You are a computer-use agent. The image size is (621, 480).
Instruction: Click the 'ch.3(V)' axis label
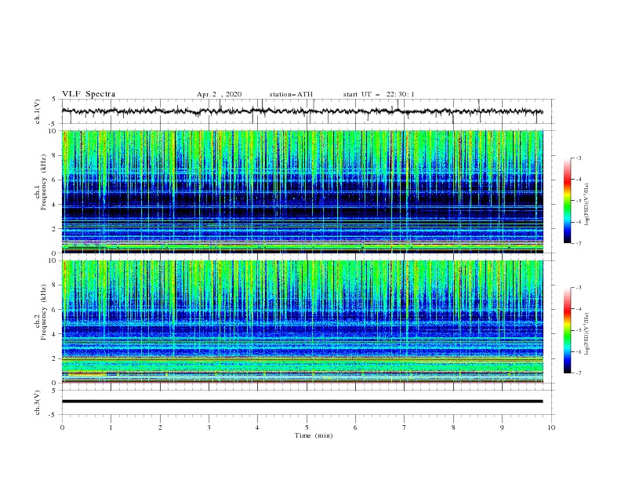point(38,402)
